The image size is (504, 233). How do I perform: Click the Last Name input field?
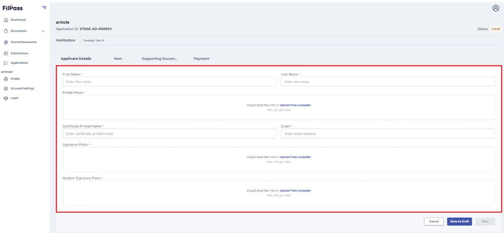coord(388,82)
